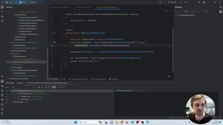
Task: Expand the TFA.Domain.Tests project node
Action: [x=9, y=51]
